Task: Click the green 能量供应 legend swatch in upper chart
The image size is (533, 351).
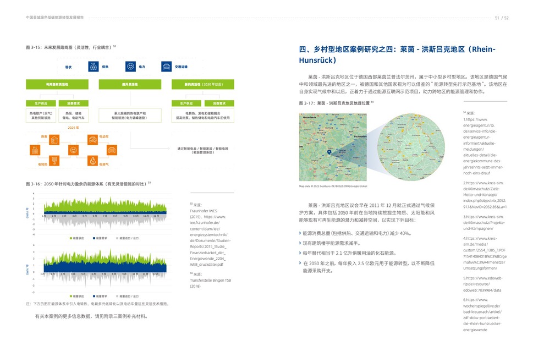Action: (71, 238)
